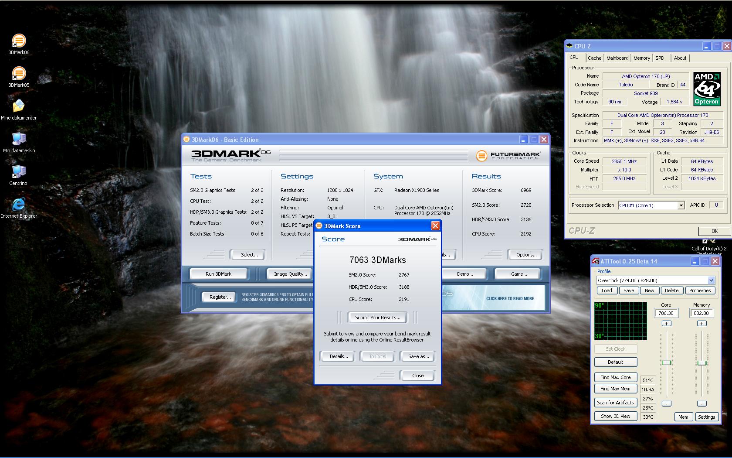Click OK button in CPU-Z
This screenshot has height=458, width=732.
pos(714,231)
